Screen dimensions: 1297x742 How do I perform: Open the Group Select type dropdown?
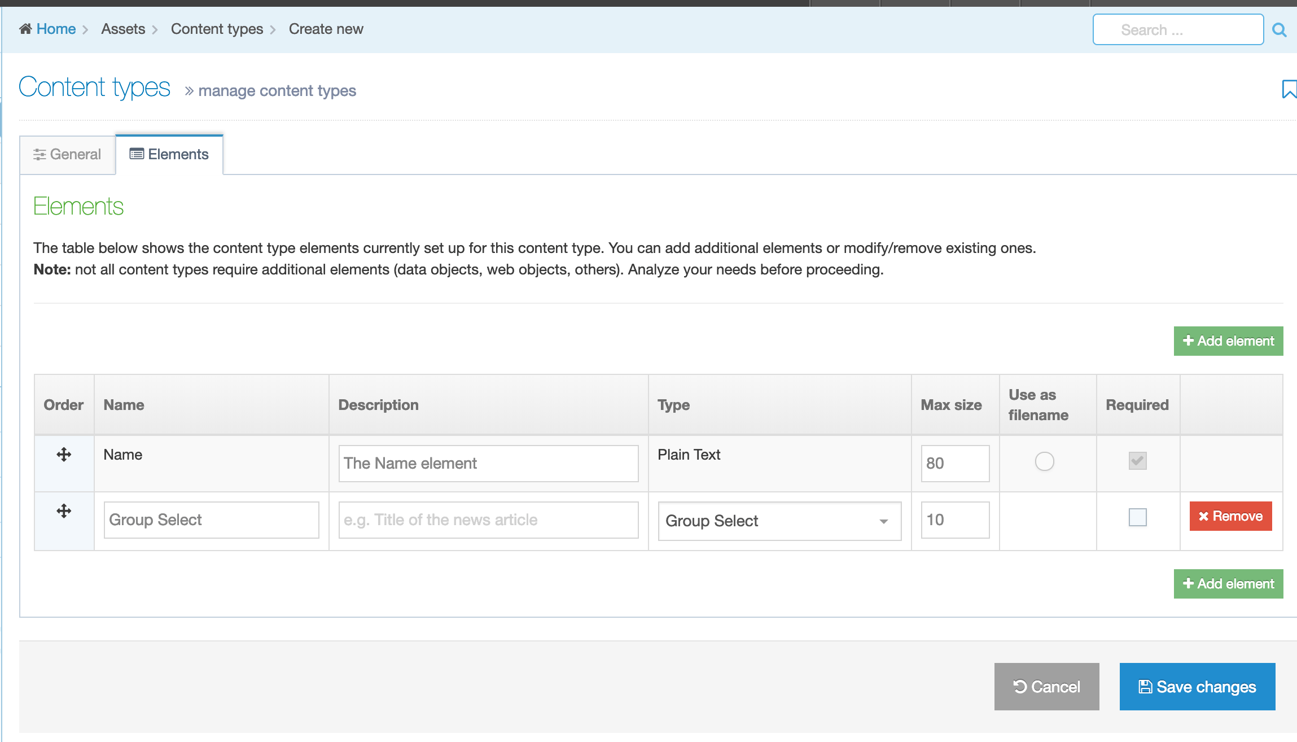pos(779,521)
